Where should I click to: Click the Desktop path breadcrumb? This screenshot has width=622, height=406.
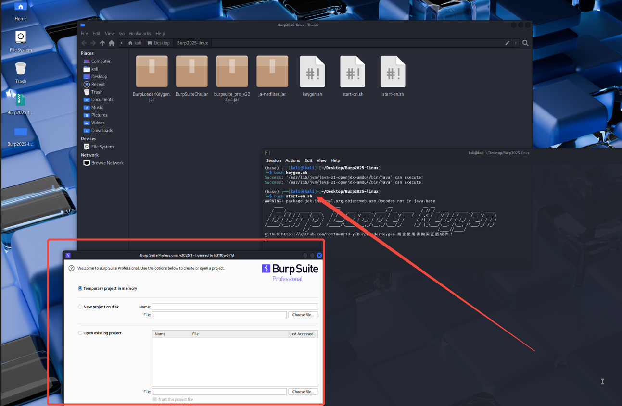(159, 43)
